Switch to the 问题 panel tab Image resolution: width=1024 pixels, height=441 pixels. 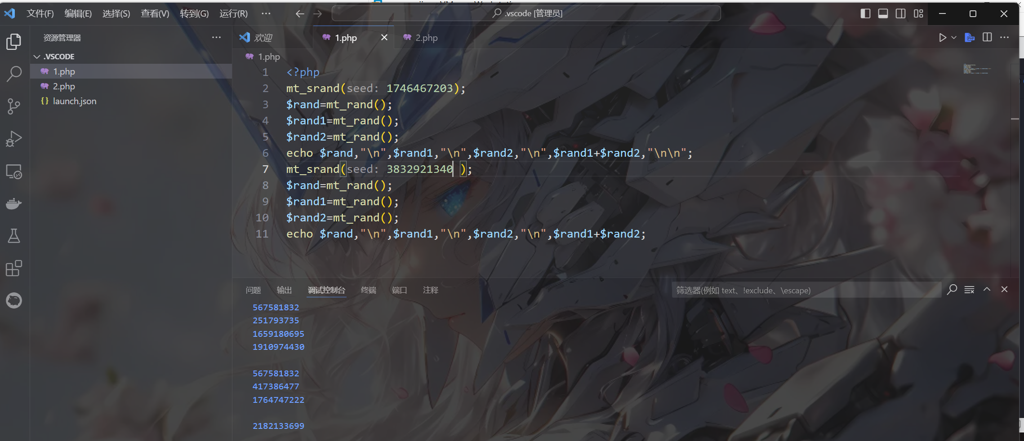tap(254, 290)
